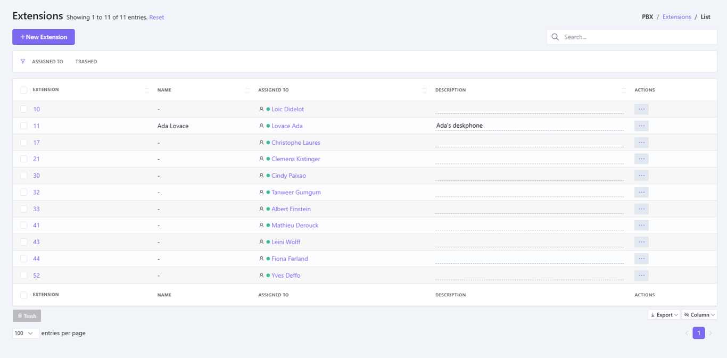Open entries per page selector
The width and height of the screenshot is (727, 358).
(x=25, y=333)
